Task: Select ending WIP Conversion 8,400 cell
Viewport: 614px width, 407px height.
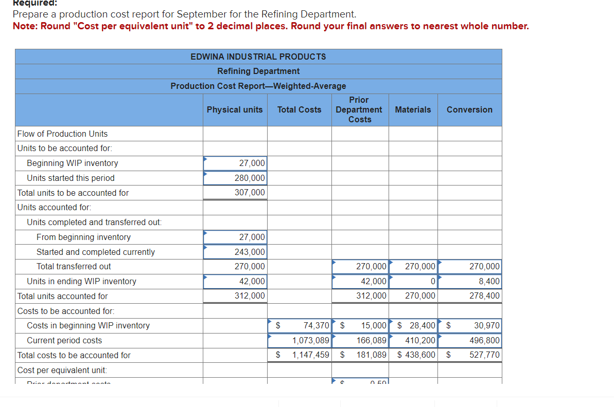Action: (x=470, y=281)
